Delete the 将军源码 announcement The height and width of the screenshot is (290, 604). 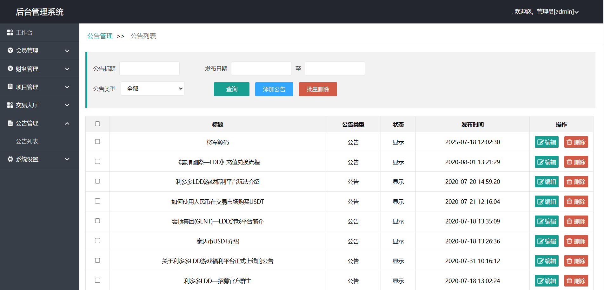click(576, 142)
